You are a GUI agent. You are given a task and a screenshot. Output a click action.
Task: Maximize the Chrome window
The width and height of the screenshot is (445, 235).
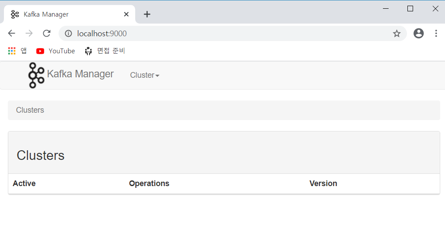click(x=410, y=8)
